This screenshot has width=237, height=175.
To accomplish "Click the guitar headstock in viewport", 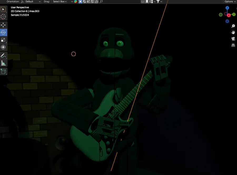I will 161,67.
